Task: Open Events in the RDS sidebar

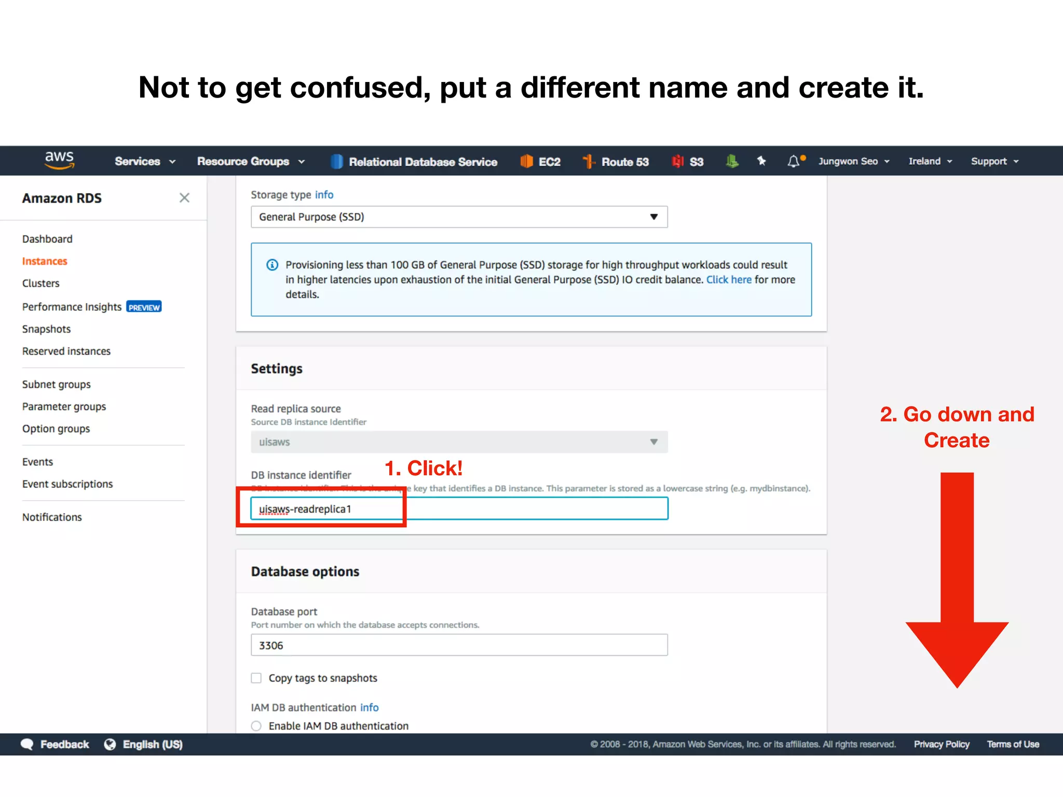Action: (37, 462)
